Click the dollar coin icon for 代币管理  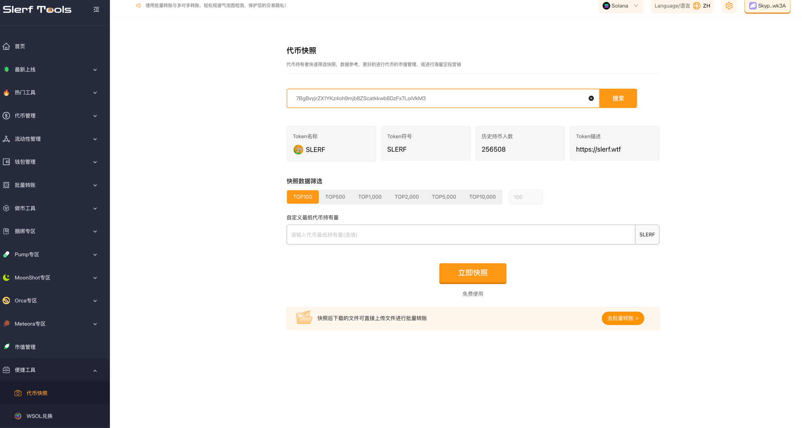pyautogui.click(x=6, y=116)
